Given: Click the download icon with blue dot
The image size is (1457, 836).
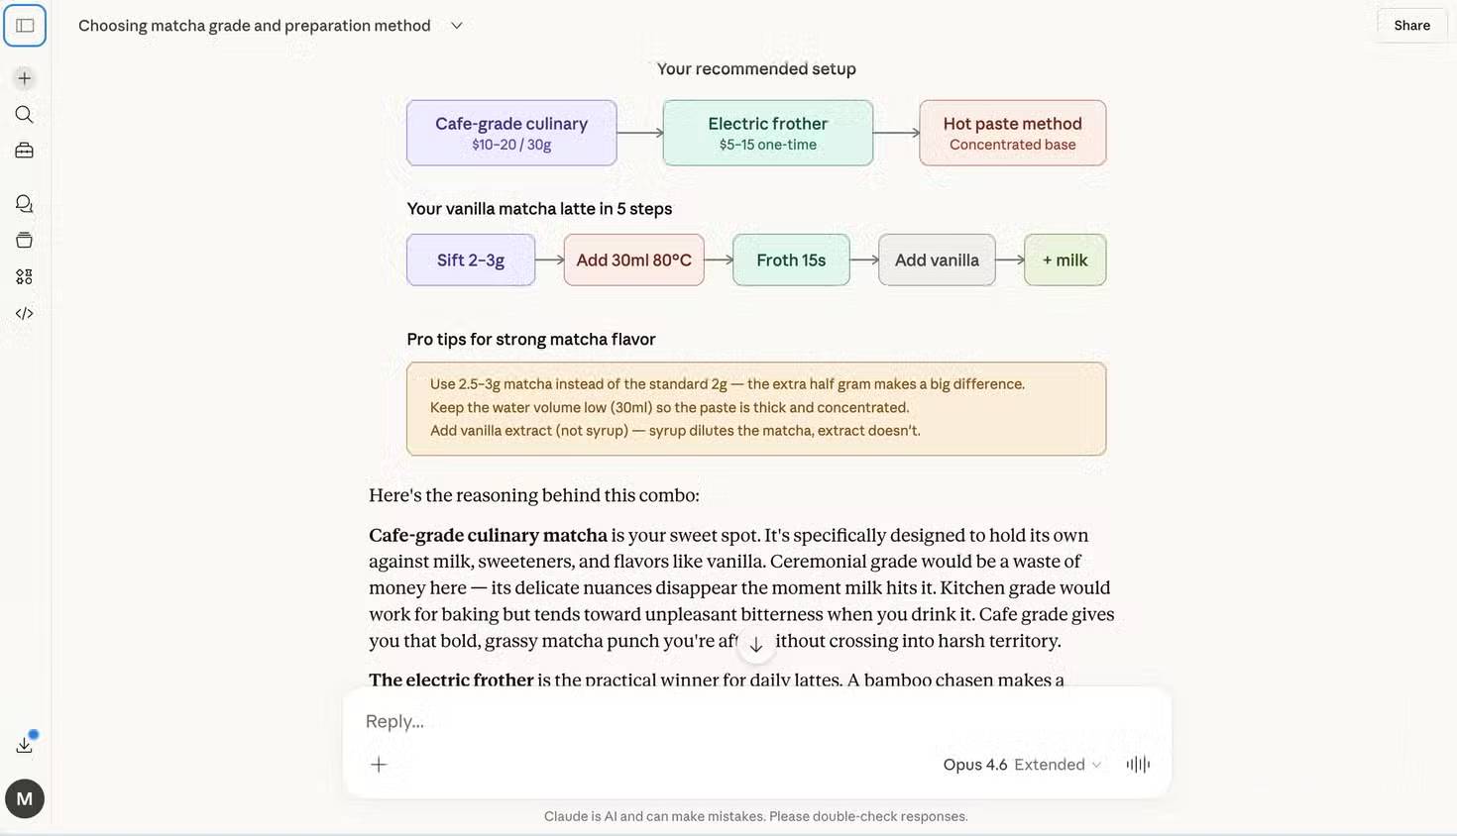Looking at the screenshot, I should [x=25, y=745].
